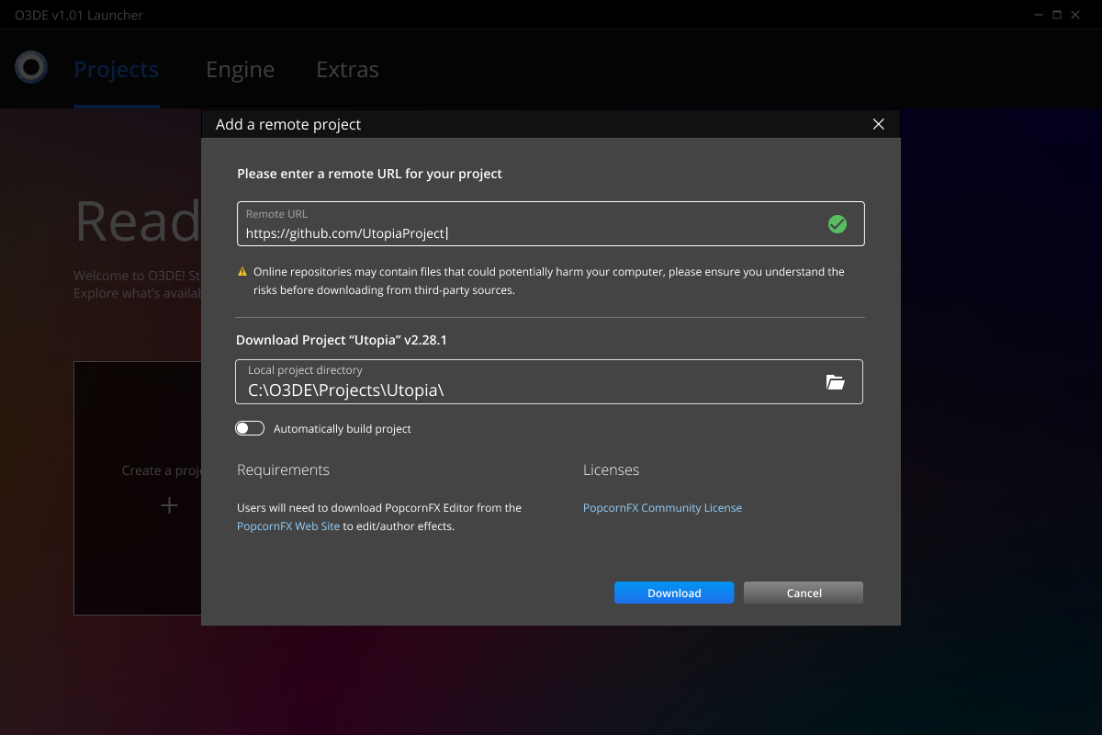
Task: Close the Add a remote project dialog
Action: [878, 124]
